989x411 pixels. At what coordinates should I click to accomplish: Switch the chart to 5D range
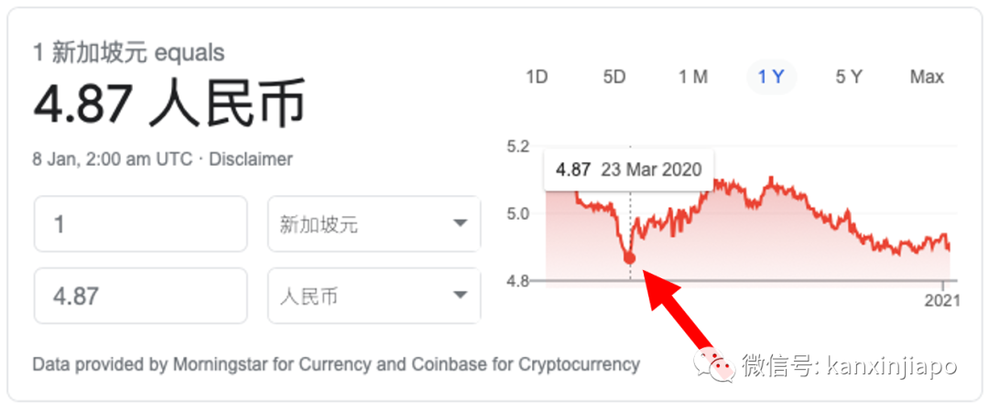point(614,77)
